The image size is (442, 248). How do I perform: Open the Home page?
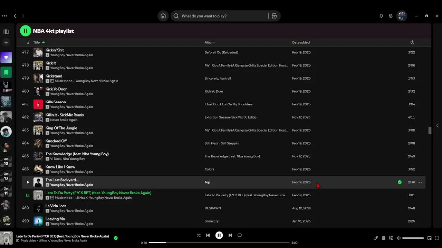[163, 16]
